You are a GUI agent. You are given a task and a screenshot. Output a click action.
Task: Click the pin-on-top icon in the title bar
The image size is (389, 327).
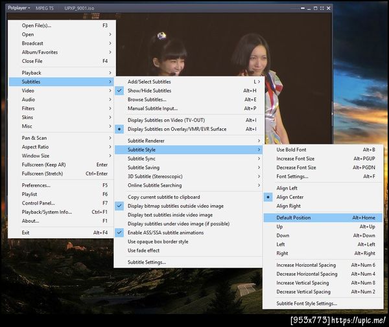tap(302, 8)
